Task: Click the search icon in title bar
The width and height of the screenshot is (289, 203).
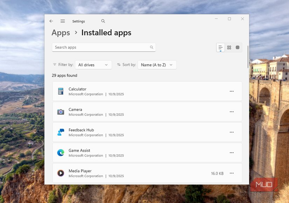Action: click(x=103, y=21)
